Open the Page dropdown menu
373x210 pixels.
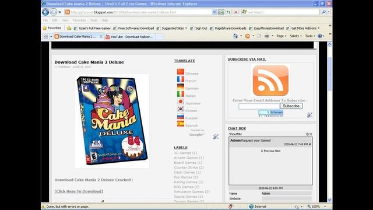point(281,36)
